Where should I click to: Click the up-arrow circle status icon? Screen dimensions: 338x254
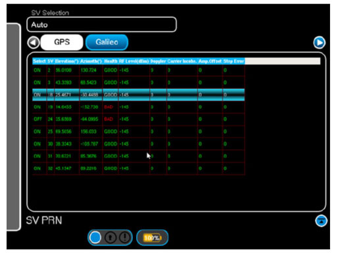click(110, 238)
